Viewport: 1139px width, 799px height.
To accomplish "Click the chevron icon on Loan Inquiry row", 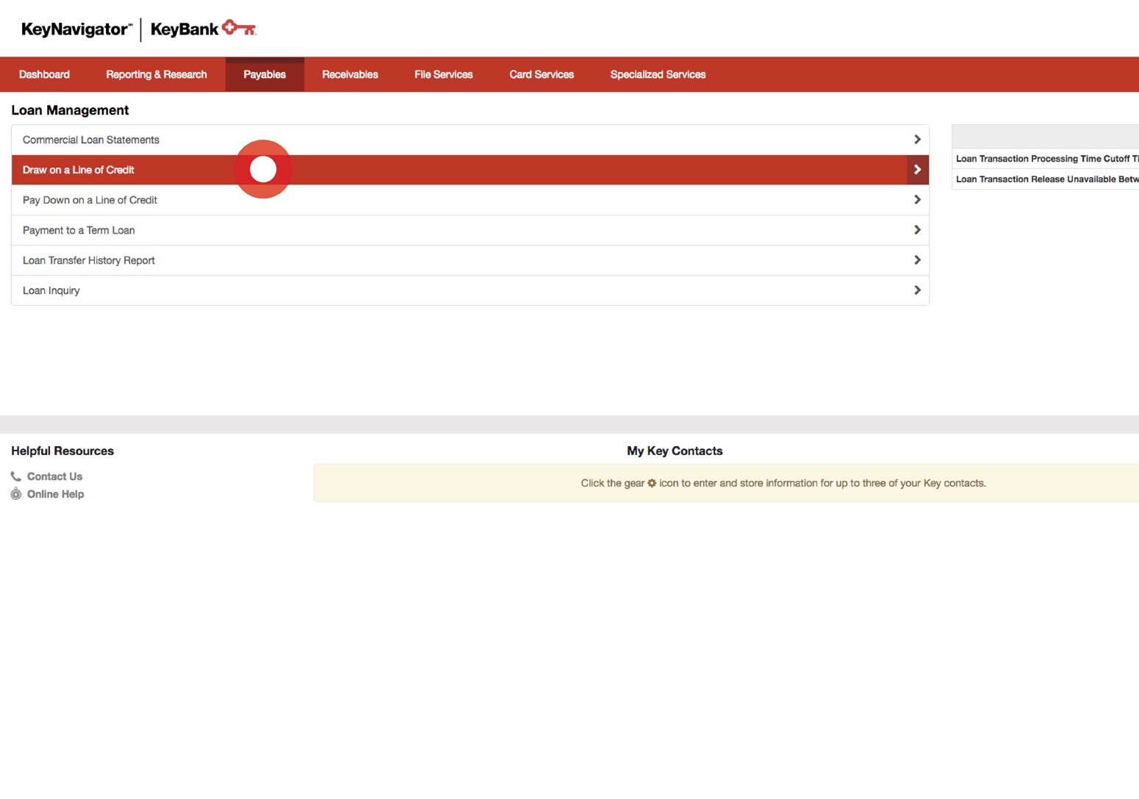I will coord(917,290).
